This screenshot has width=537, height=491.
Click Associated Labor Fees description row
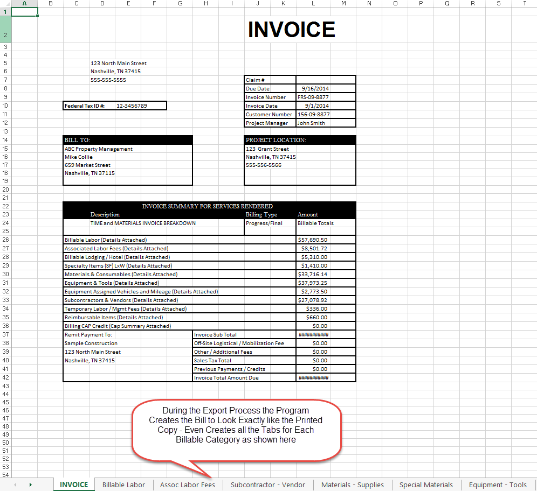tap(180, 248)
